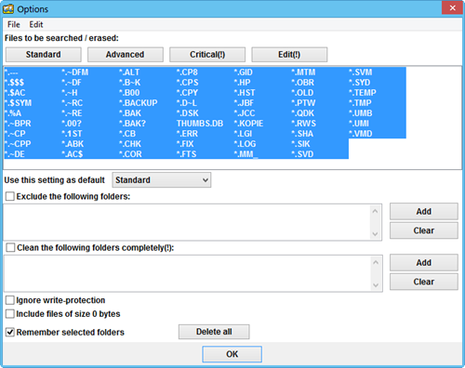465x368 pixels.
Task: Open the File menu
Action: tap(14, 24)
